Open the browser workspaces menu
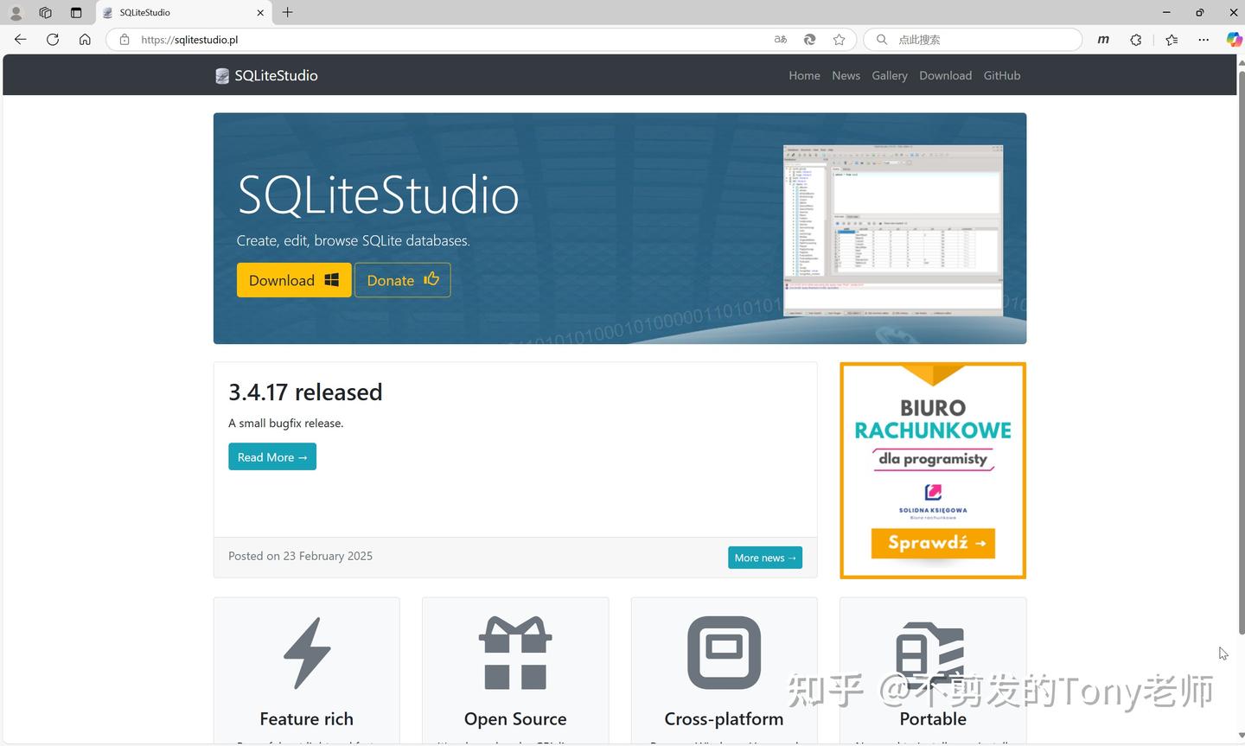This screenshot has width=1245, height=746. (45, 12)
